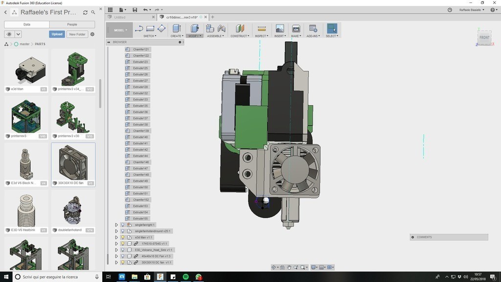Toggle visibility bulb for E3D_Volcano_Heat_Sink v1:1
The width and height of the screenshot is (501, 282).
point(123,250)
